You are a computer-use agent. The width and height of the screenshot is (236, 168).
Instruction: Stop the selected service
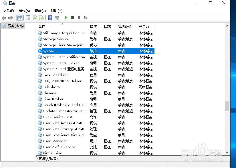tap(73, 17)
